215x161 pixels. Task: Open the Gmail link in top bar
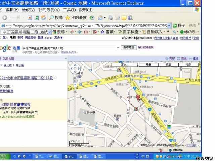point(49,38)
